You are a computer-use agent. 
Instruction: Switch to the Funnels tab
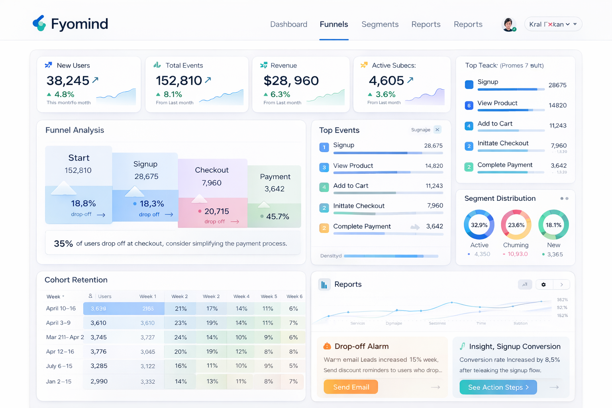click(x=333, y=24)
